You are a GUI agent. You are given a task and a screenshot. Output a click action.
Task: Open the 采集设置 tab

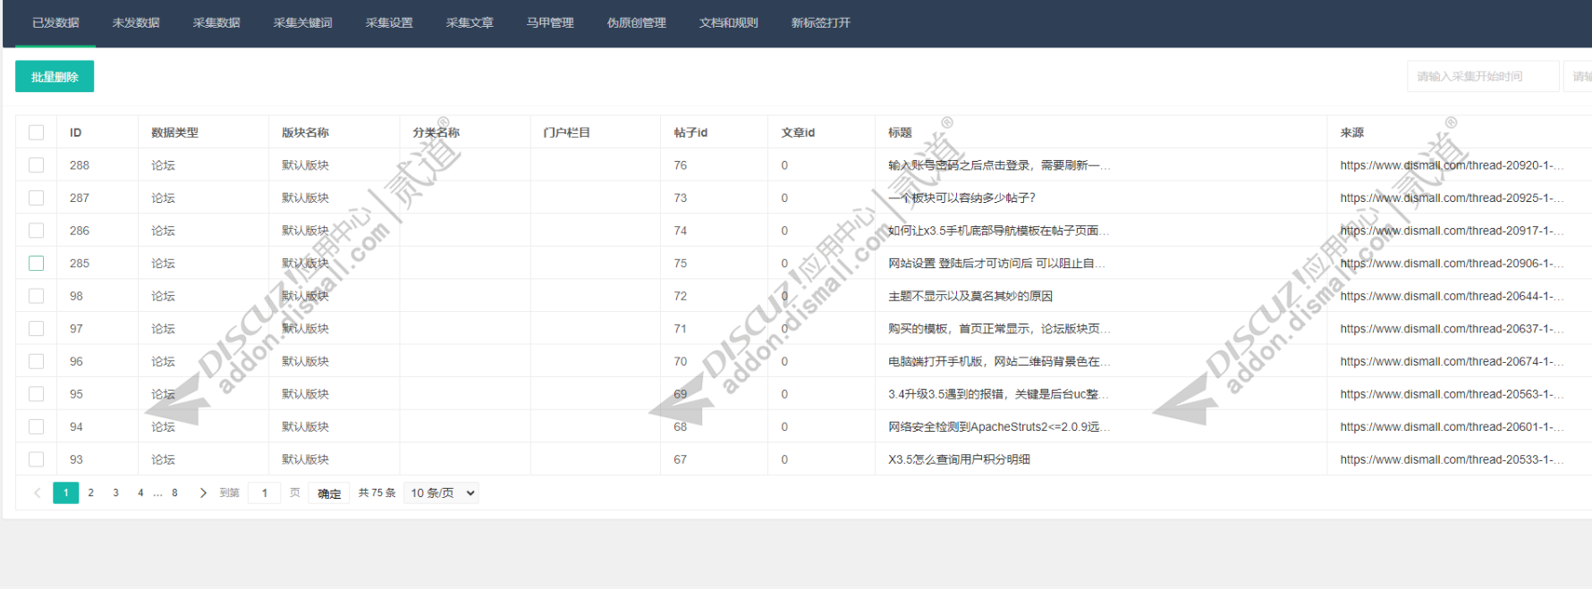click(x=389, y=22)
